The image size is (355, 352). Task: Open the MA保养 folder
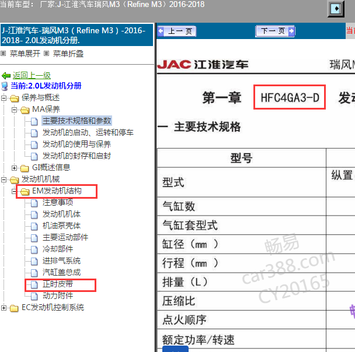46,110
